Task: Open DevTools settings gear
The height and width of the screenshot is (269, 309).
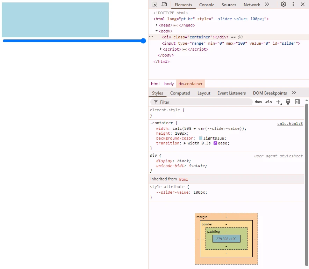Action: (283, 4)
